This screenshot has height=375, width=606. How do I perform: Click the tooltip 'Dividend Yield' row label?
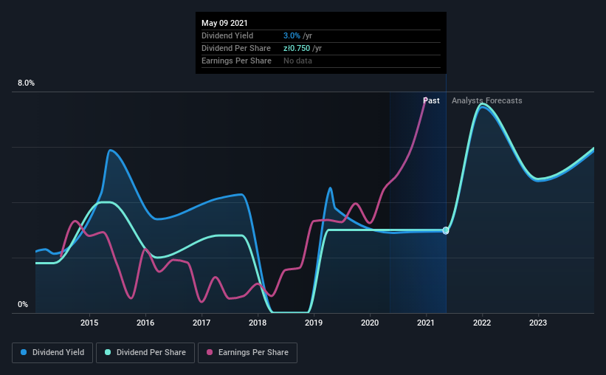point(227,35)
